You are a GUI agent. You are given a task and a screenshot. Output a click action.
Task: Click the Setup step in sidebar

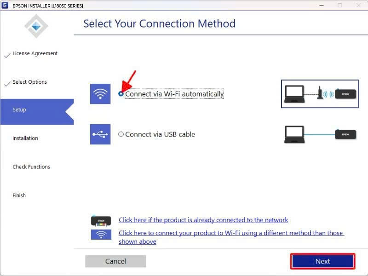point(37,112)
